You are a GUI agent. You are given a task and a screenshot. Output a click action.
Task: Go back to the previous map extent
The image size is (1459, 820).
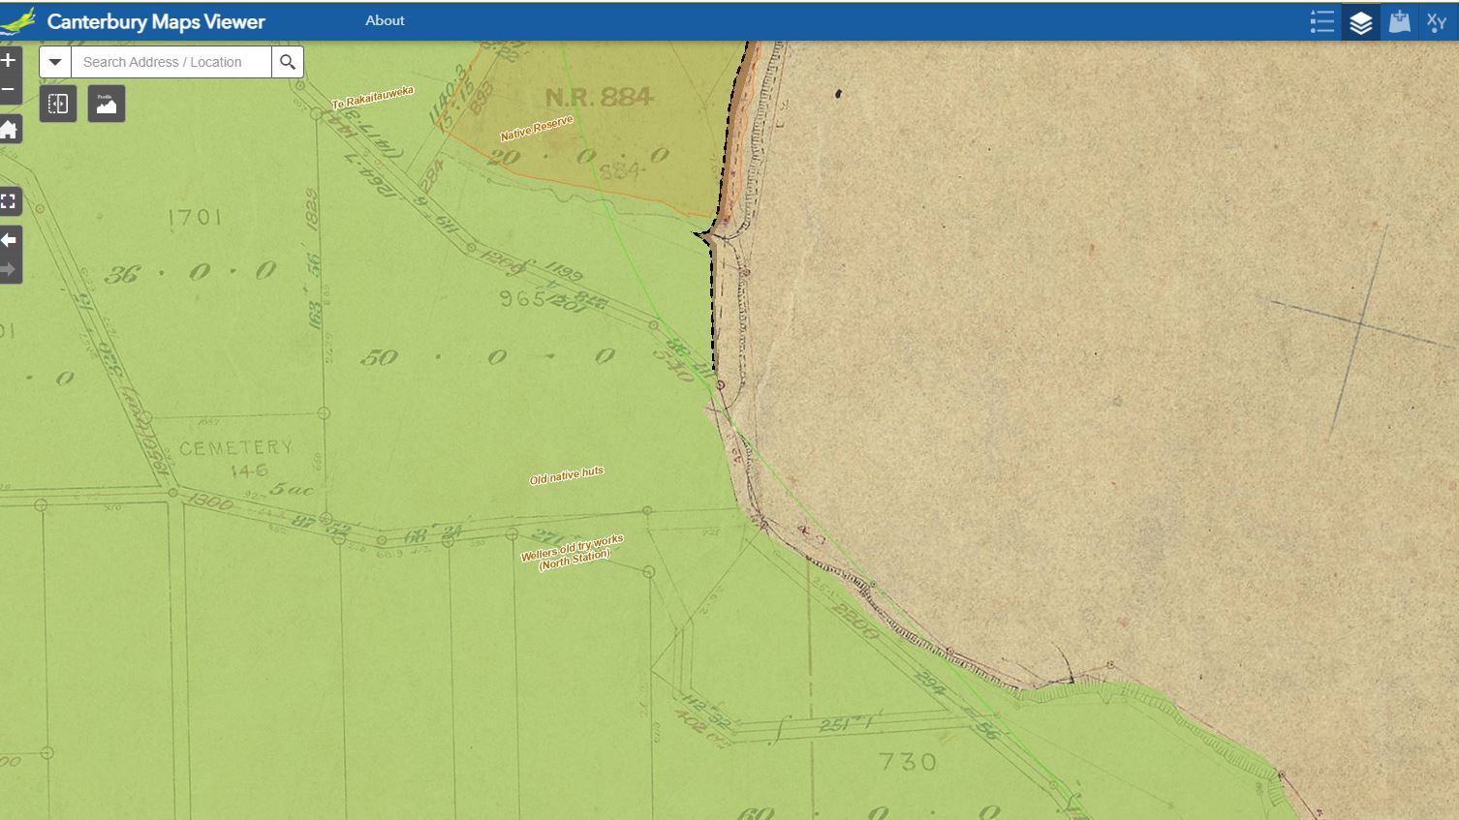click(9, 240)
